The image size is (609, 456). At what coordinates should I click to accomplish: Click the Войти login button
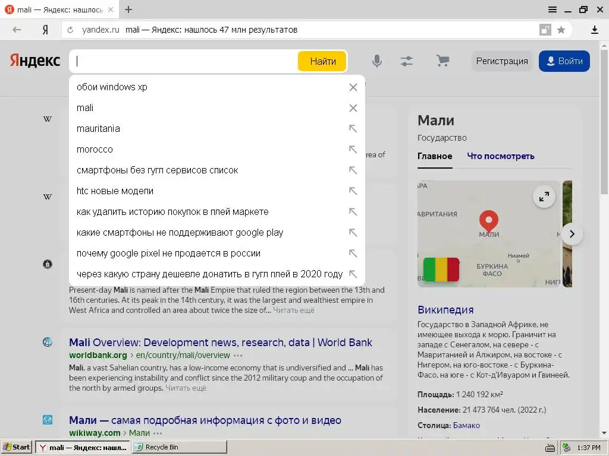[564, 61]
